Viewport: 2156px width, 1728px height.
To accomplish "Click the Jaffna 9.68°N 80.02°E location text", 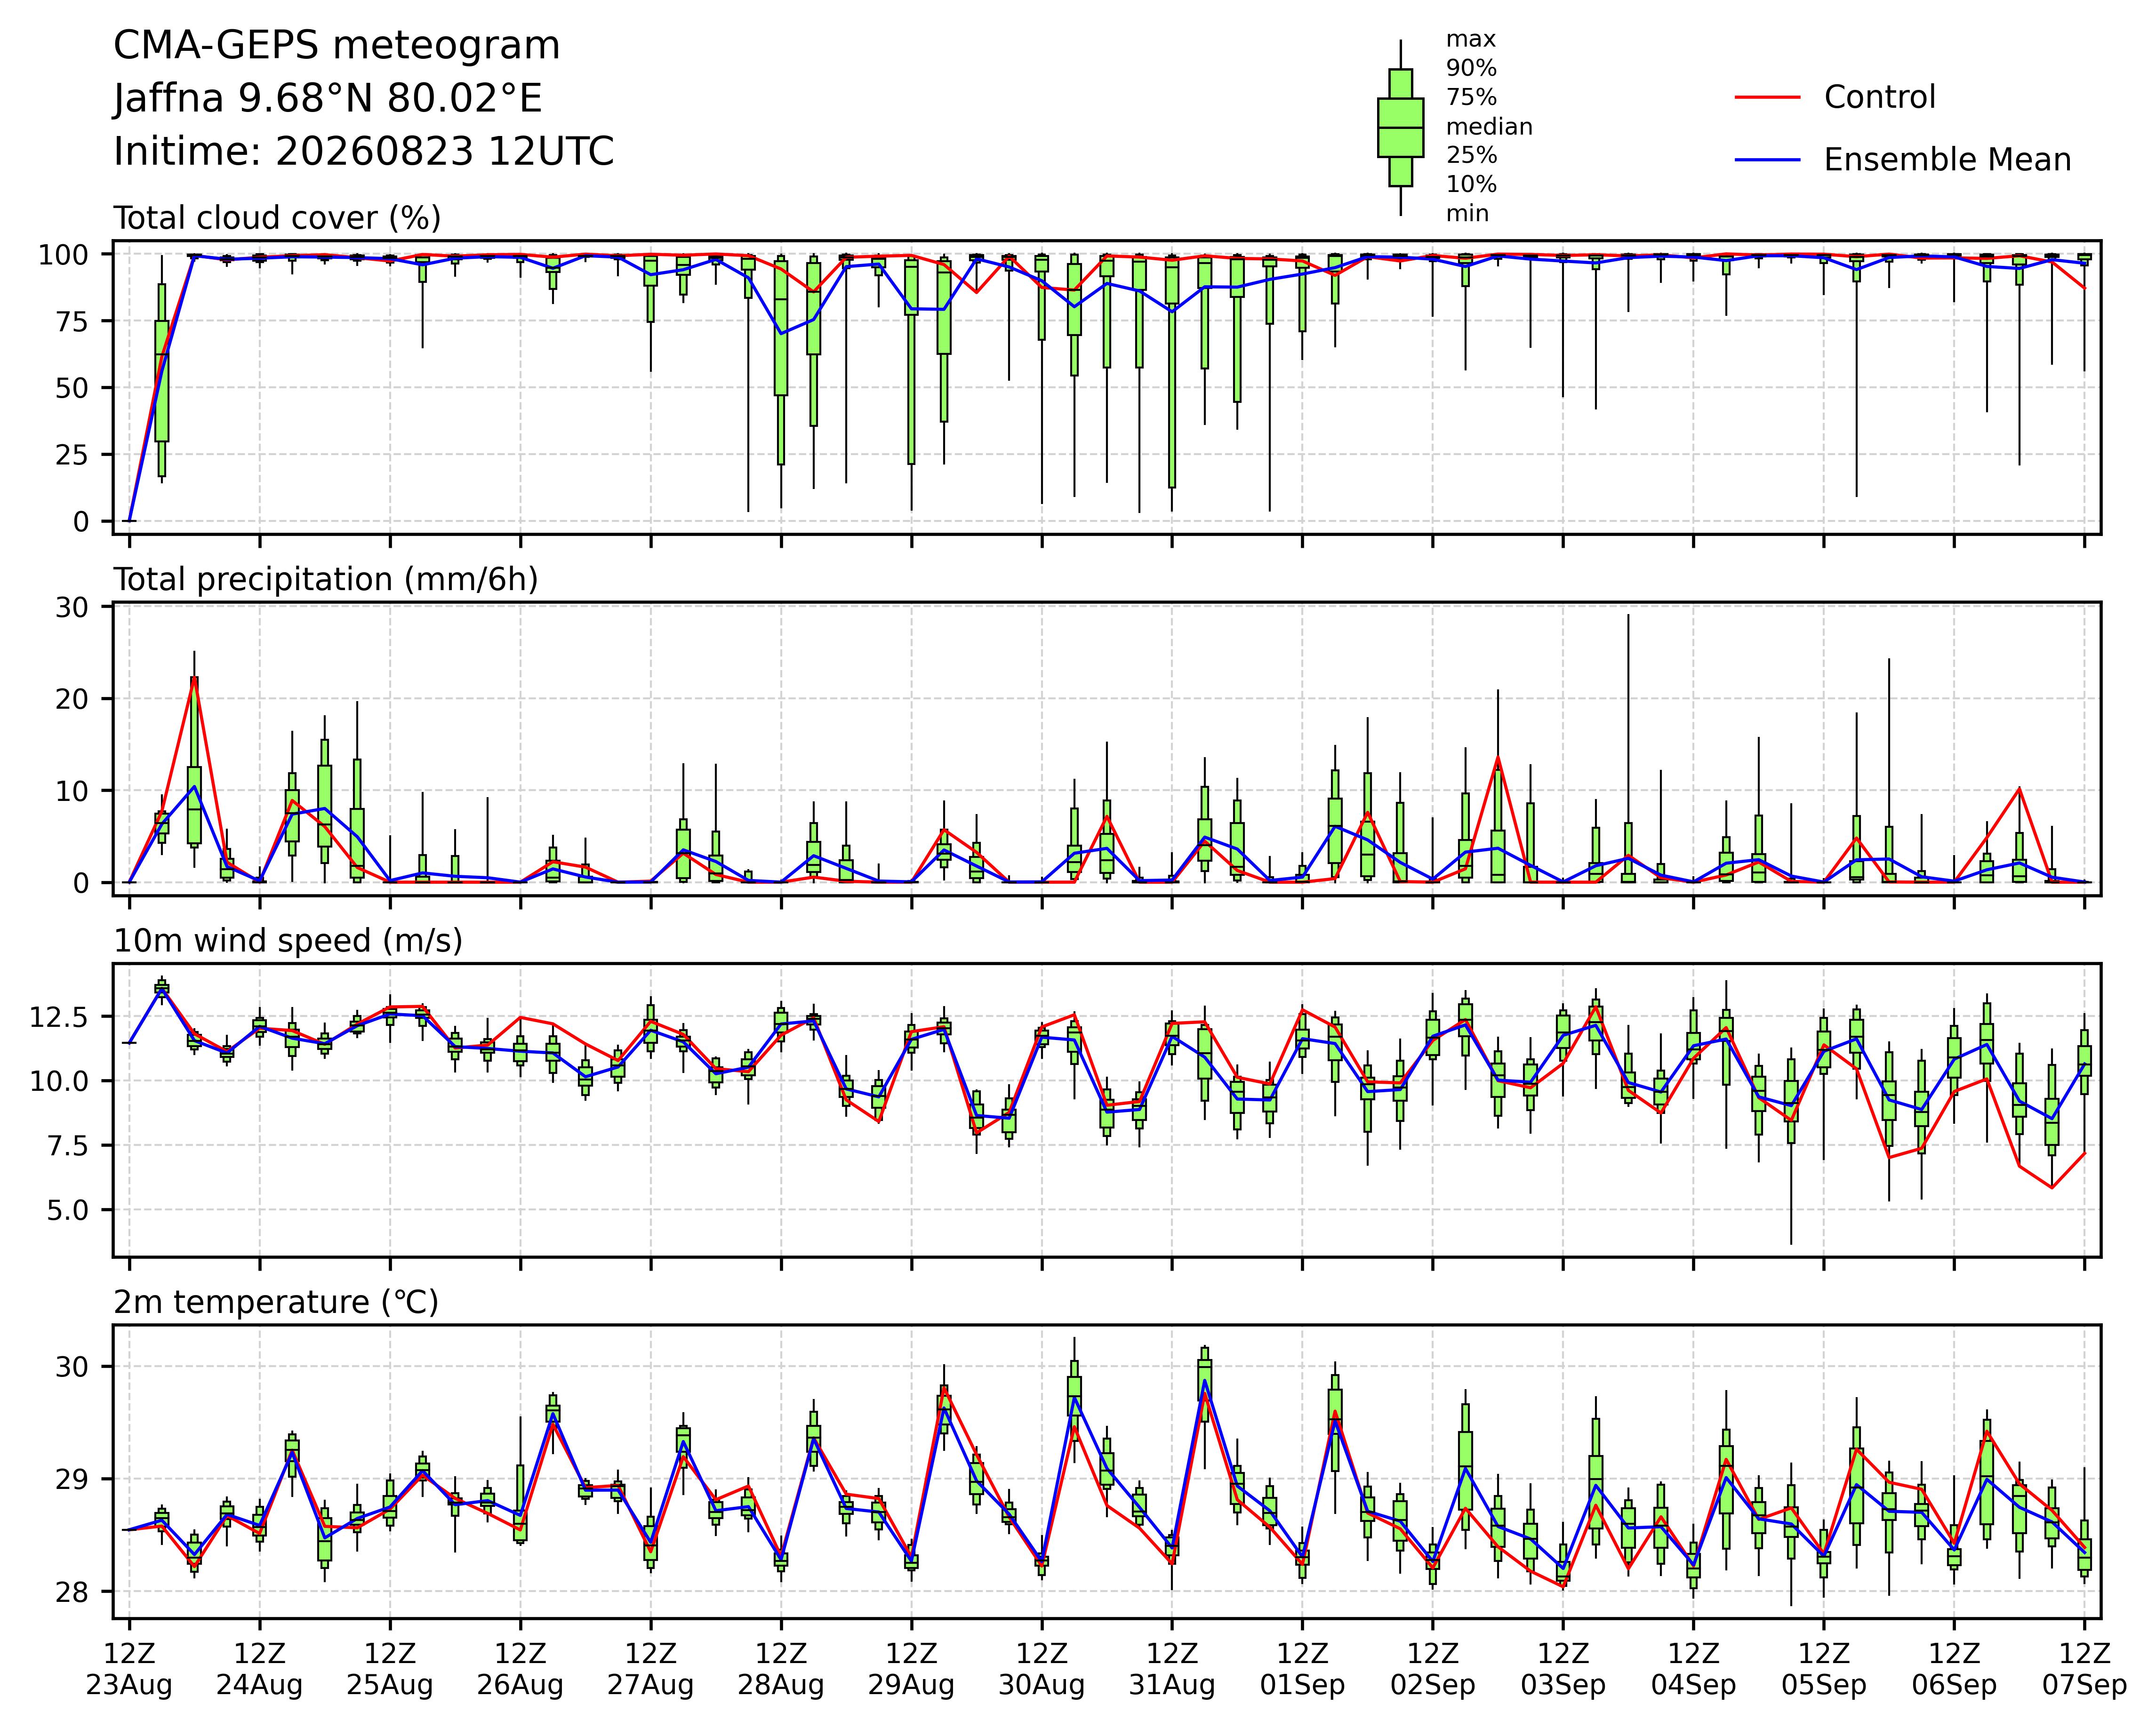I will coord(328,99).
